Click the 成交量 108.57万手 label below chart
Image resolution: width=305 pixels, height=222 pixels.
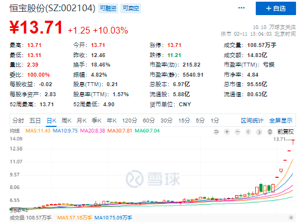31,218
